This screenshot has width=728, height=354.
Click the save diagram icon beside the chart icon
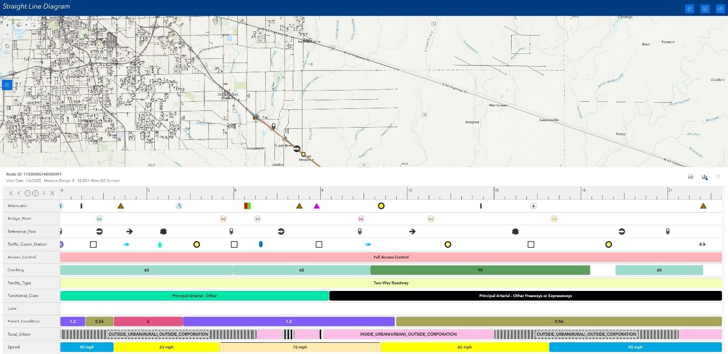point(719,177)
